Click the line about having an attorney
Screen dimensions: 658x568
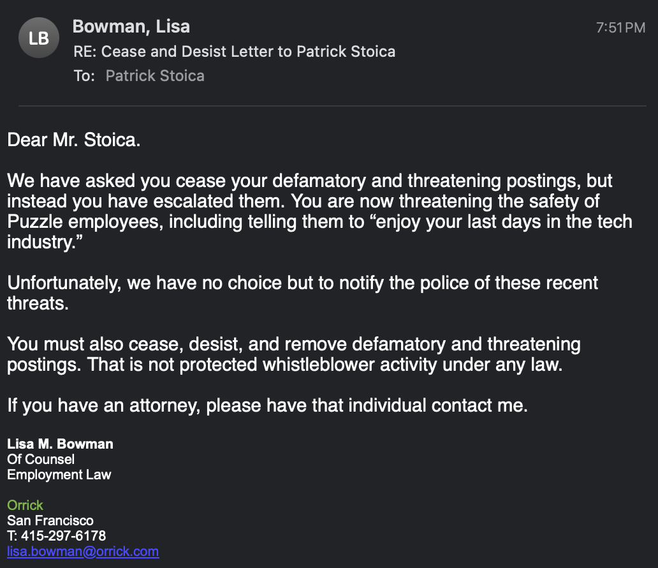point(267,405)
